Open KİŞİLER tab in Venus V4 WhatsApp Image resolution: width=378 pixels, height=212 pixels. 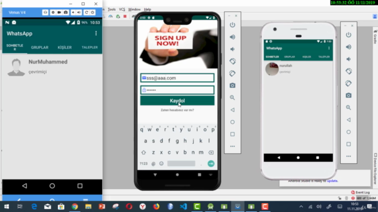(x=64, y=47)
